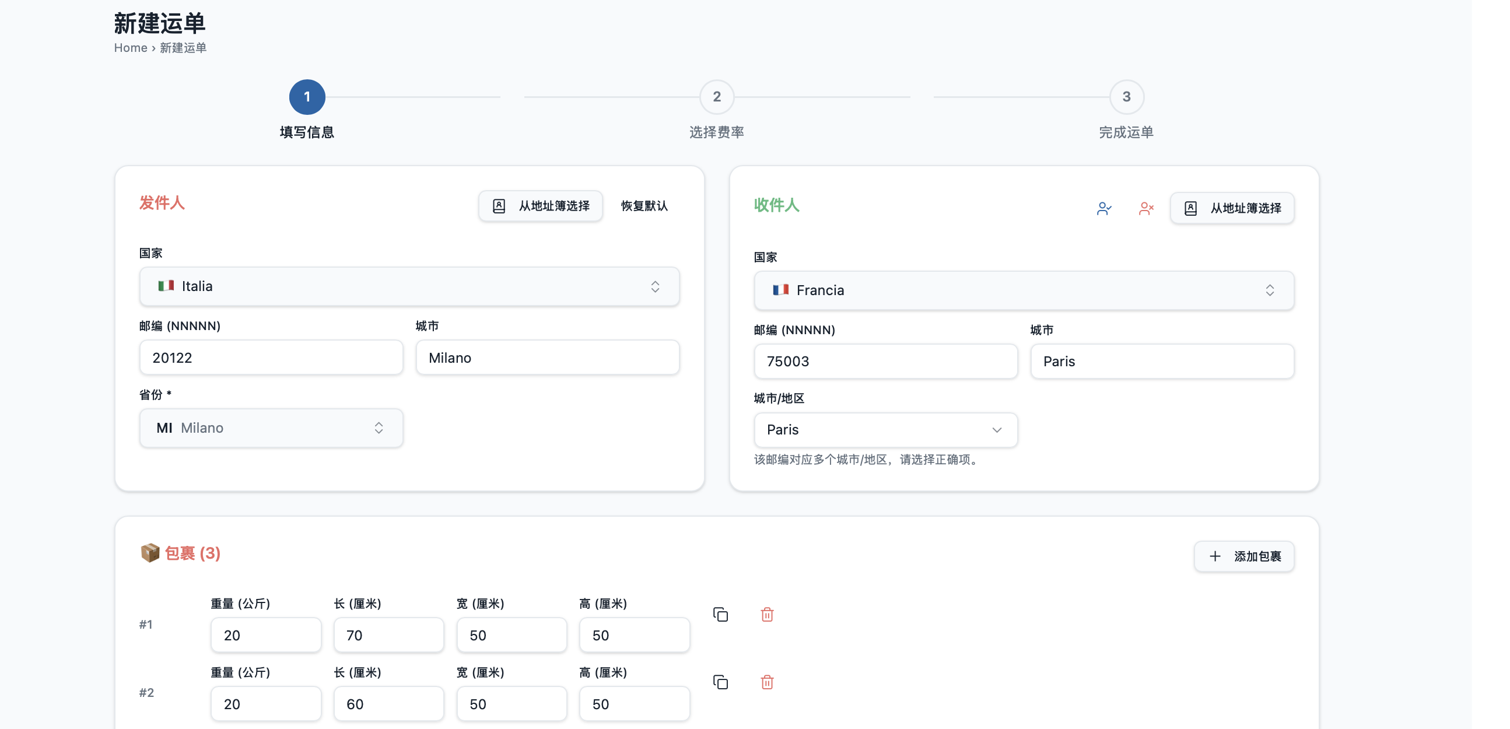
Task: Go to step 1 填写信息
Action: [307, 97]
